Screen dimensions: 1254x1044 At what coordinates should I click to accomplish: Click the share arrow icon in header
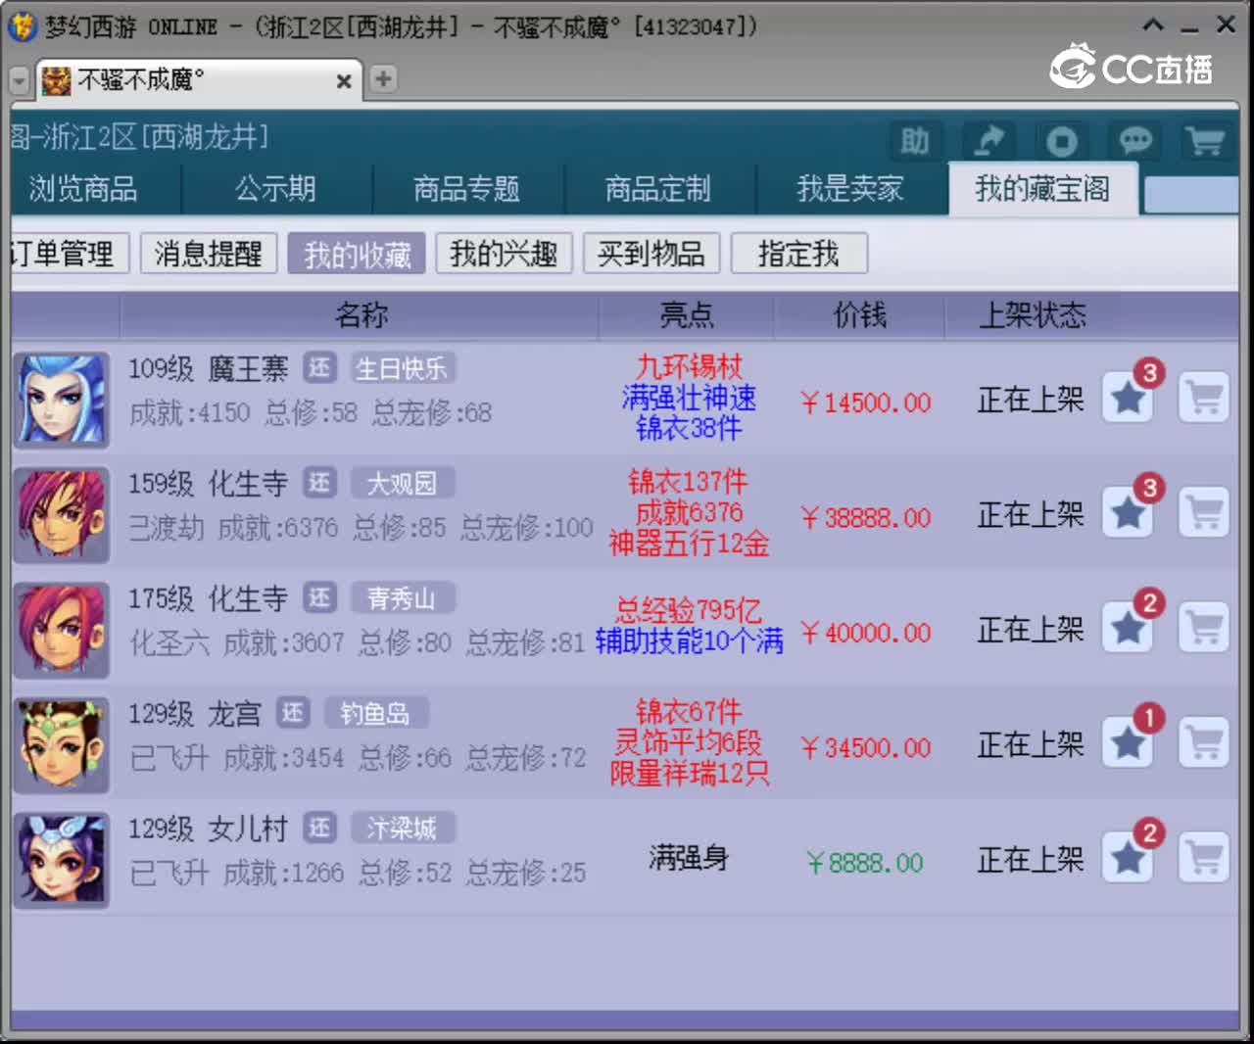988,142
